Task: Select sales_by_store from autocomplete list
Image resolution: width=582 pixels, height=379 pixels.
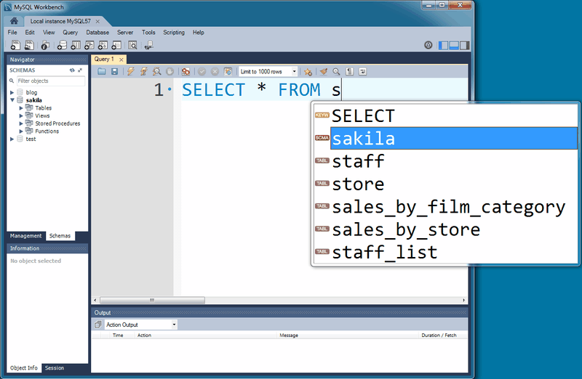Action: tap(406, 230)
